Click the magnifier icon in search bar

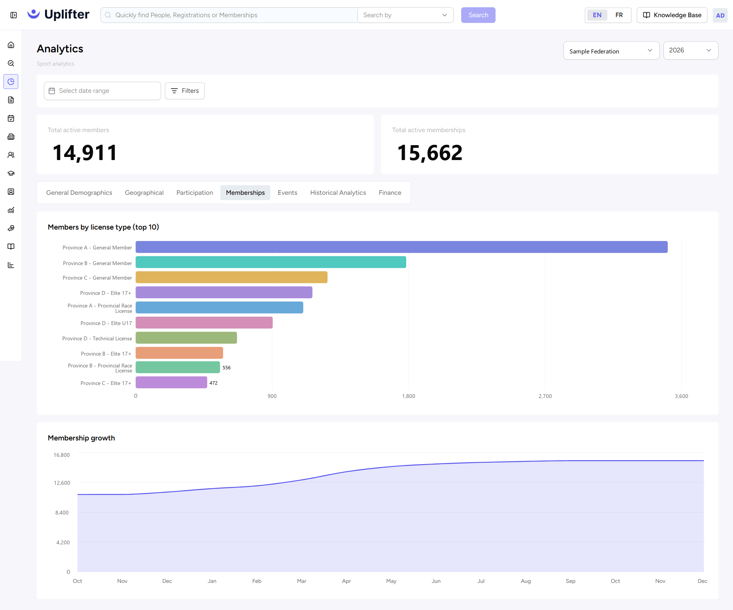pos(108,15)
